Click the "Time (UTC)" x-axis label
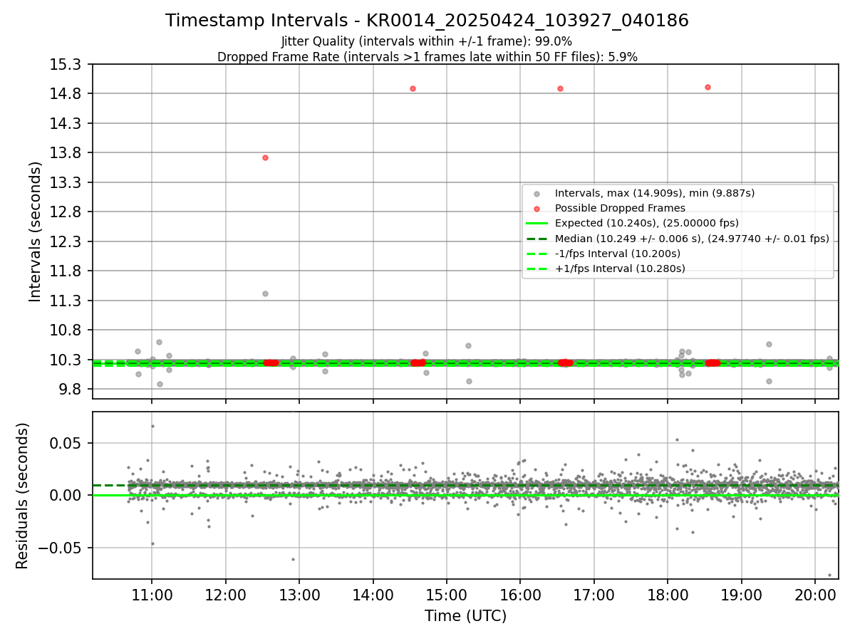855x641 pixels. click(465, 616)
